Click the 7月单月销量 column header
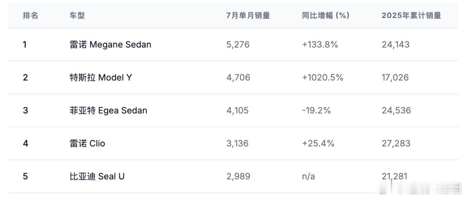 click(248, 16)
